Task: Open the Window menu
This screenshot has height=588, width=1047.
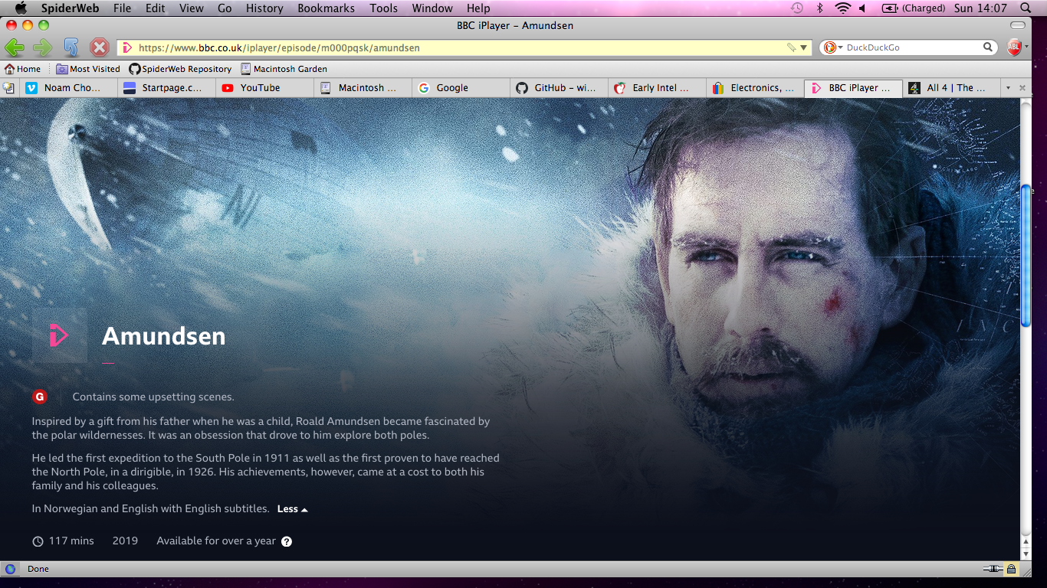Action: click(432, 8)
